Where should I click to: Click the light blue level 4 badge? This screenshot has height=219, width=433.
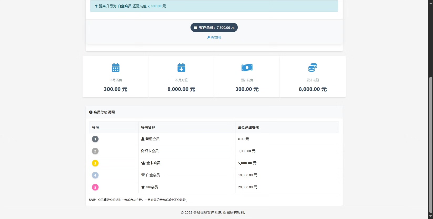point(95,175)
